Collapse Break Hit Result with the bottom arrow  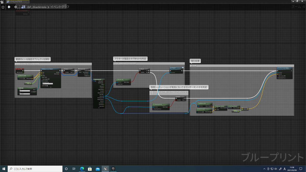click(x=99, y=108)
